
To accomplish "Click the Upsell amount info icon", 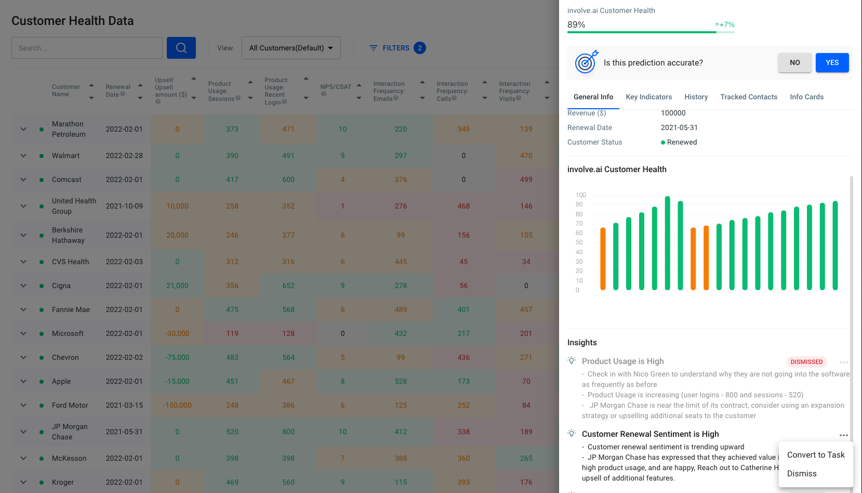I will (x=158, y=101).
